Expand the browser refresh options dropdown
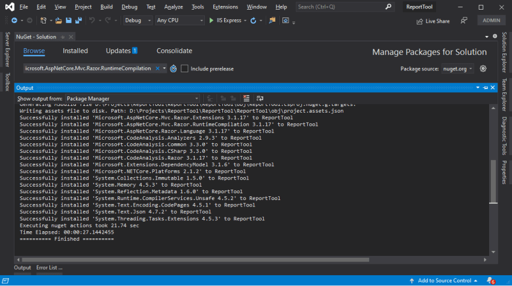Viewport: 512px width, 286px height. (x=261, y=20)
